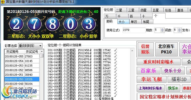Click the draw list scroll-up arrow
Viewport: 191px width, 100px height.
click(x=42, y=51)
